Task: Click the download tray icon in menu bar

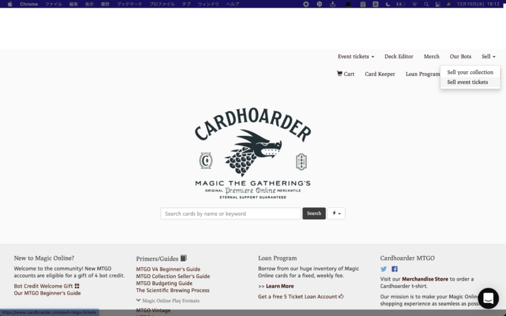Action: [333, 4]
